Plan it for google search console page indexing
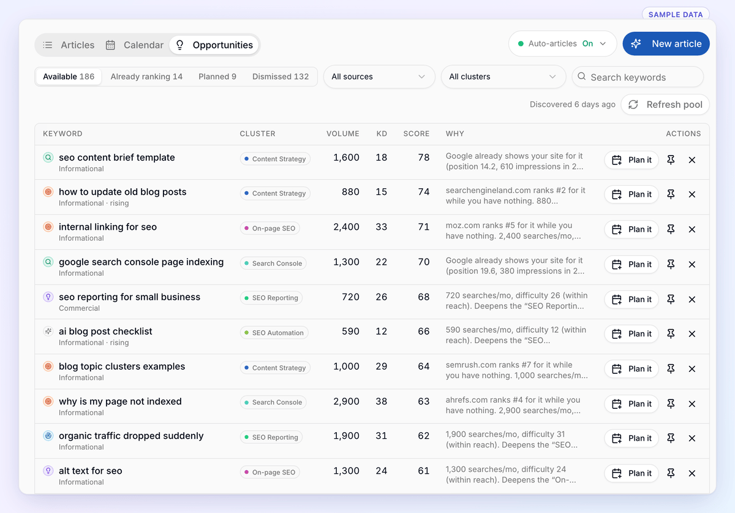The width and height of the screenshot is (735, 513). coord(631,264)
